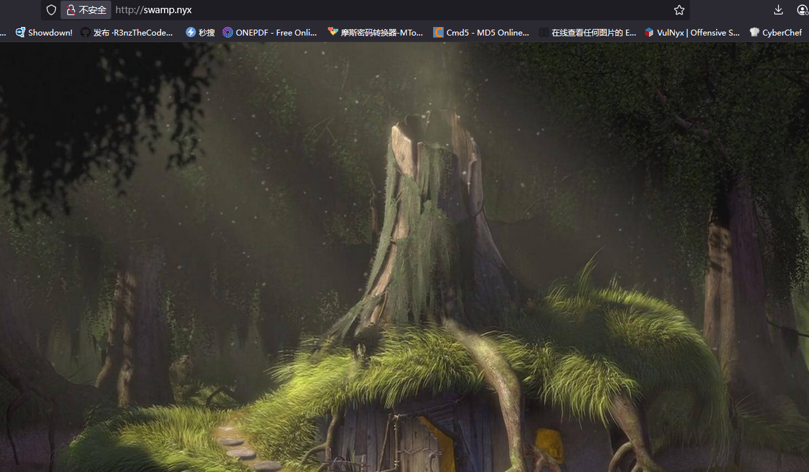Bookmark this page with the star icon
The height and width of the screenshot is (472, 809).
point(679,10)
